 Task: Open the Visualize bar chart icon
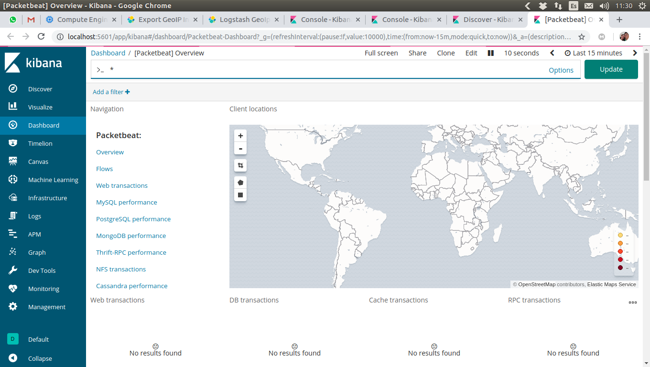coord(13,107)
